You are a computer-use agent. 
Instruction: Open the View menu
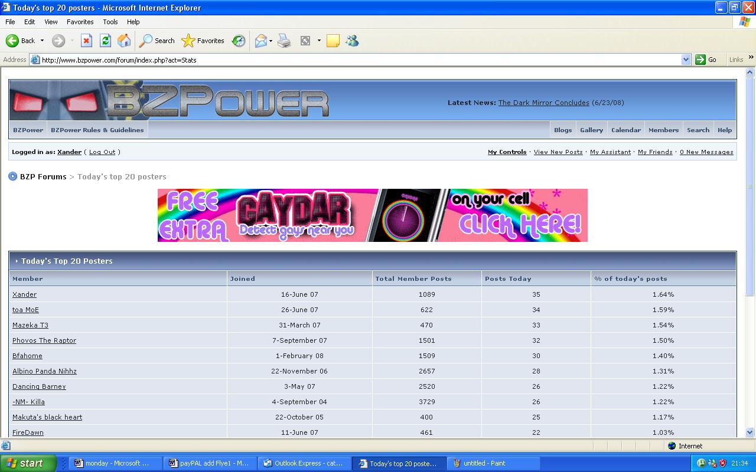(51, 22)
